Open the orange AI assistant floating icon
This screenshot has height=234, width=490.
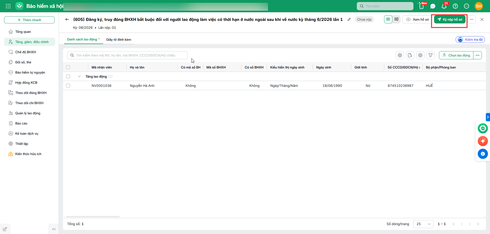[x=483, y=141]
